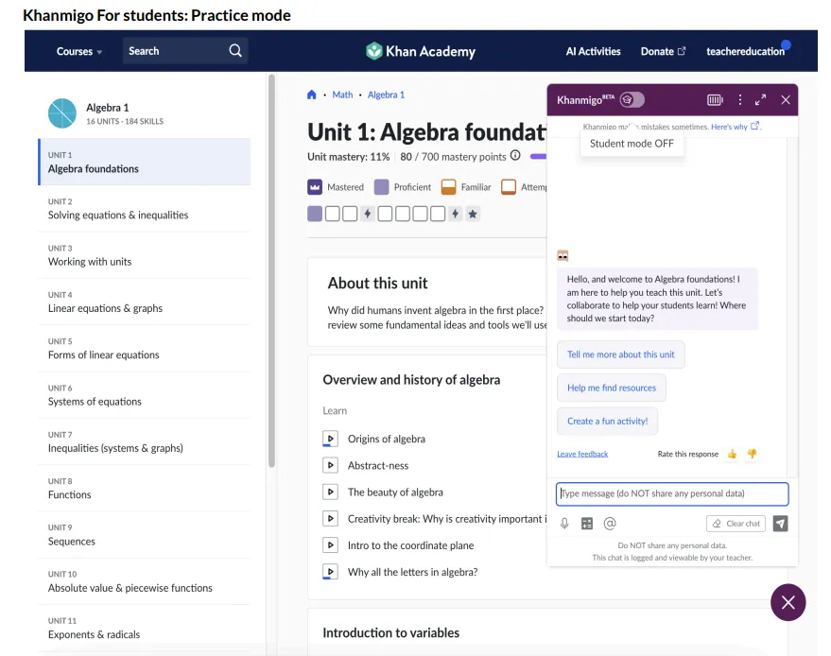Click the home icon in breadcrumb
Image resolution: width=831 pixels, height=656 pixels.
(312, 95)
